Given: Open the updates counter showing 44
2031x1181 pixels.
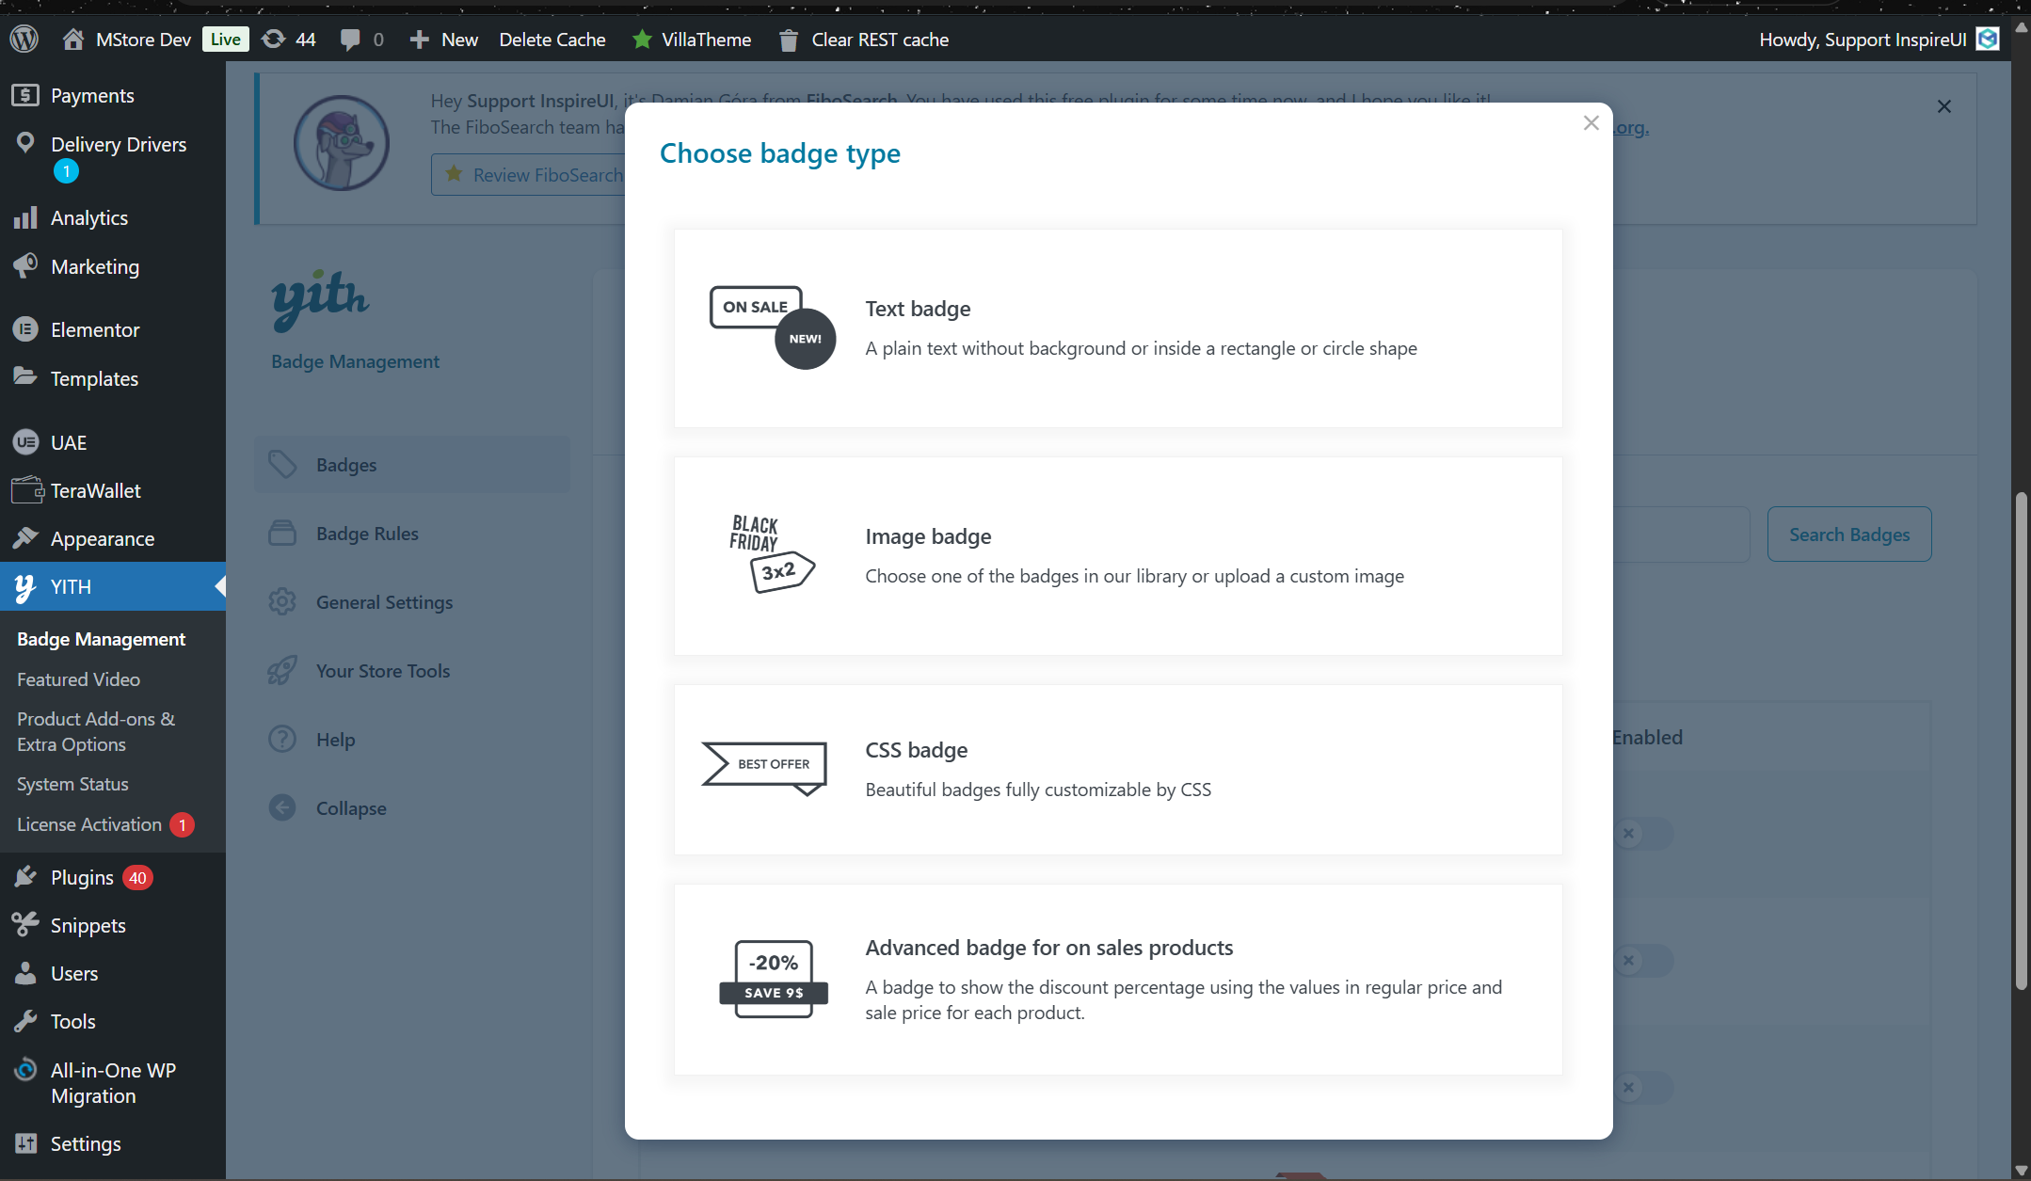Looking at the screenshot, I should (289, 40).
